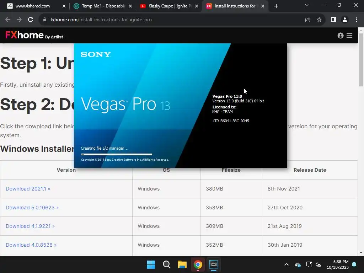Toggle the browser side panel icon

tap(333, 20)
